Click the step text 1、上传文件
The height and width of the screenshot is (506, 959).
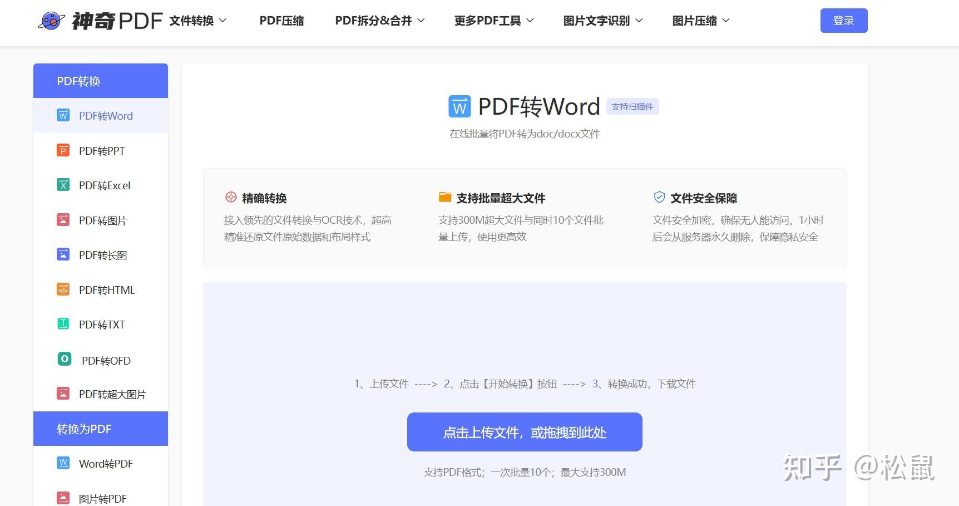(x=382, y=384)
